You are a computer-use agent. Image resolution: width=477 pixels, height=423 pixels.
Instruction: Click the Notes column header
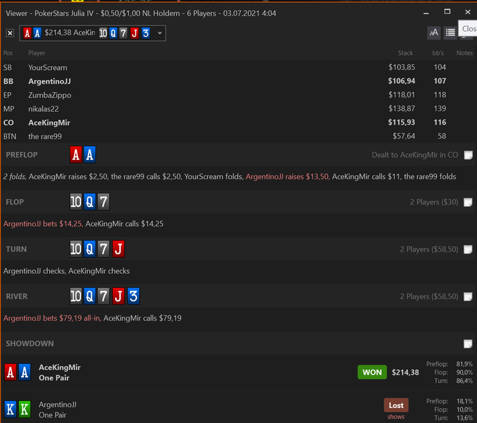click(x=465, y=53)
